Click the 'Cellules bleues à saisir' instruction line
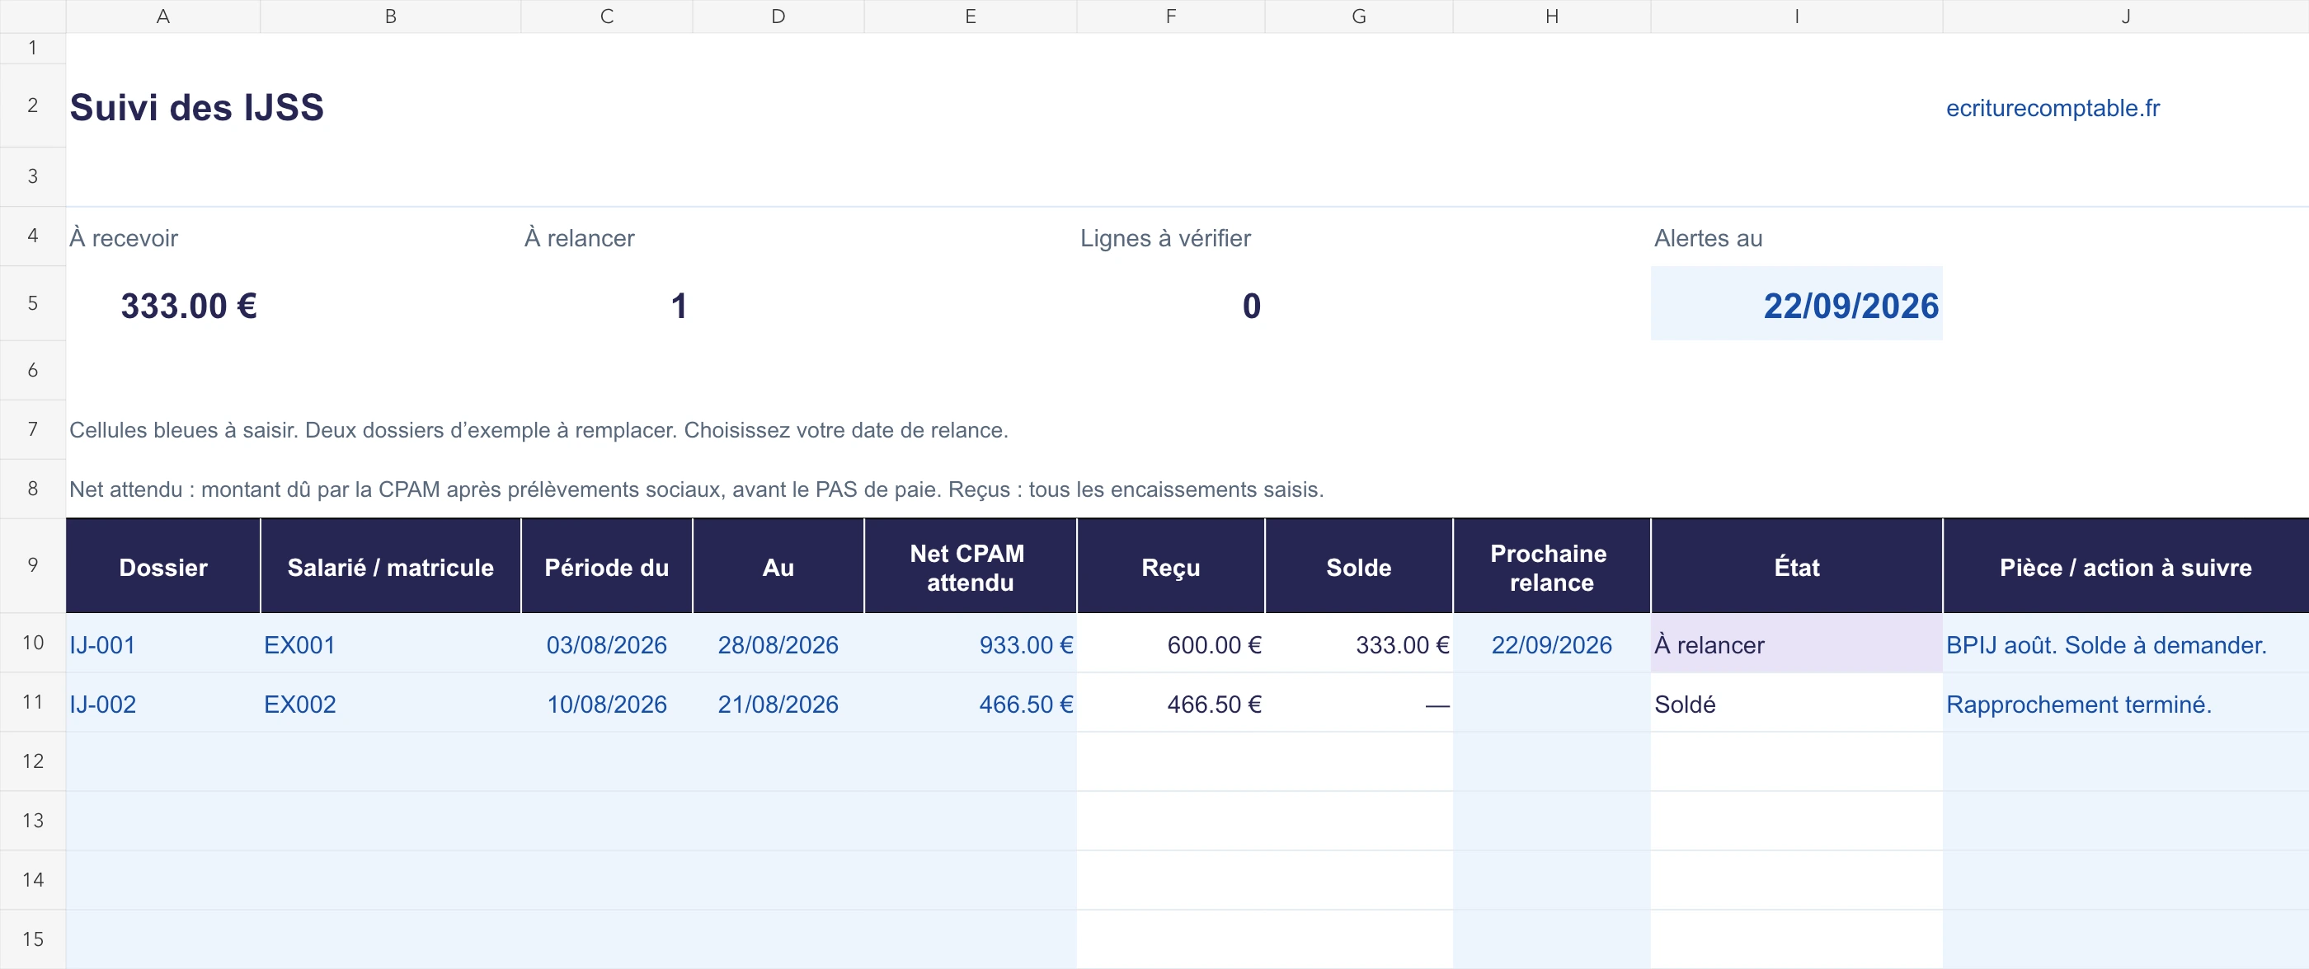 click(538, 430)
